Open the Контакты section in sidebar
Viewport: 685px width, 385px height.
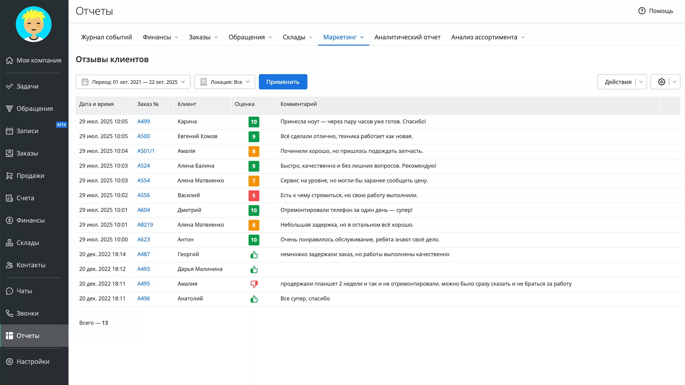pyautogui.click(x=31, y=265)
